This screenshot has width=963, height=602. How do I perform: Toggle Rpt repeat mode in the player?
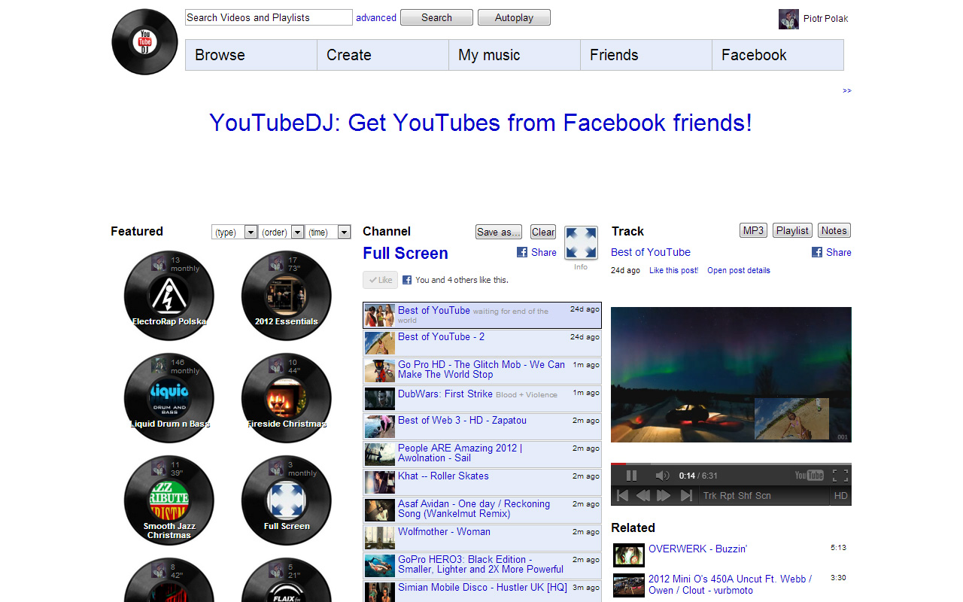[x=728, y=495]
